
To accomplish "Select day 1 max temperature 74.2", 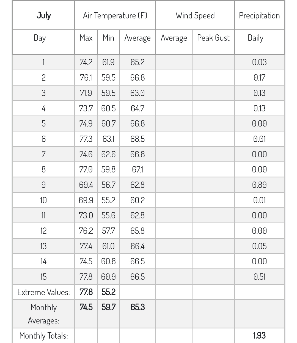I will (x=86, y=62).
